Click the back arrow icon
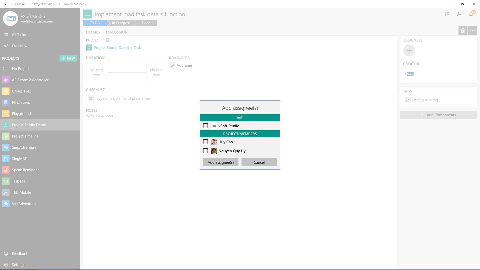480x270 pixels. (x=6, y=4)
